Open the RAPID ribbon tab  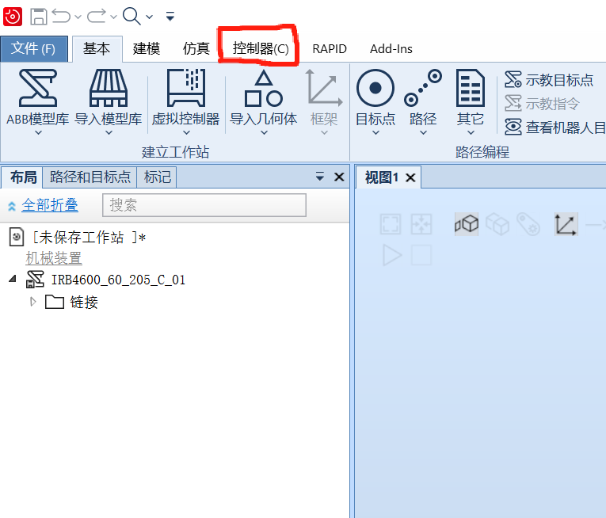pos(330,49)
